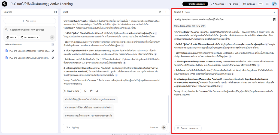This screenshot has width=279, height=135.
Task: Open the Fast Research mode dropdown
Action: tap(30, 37)
